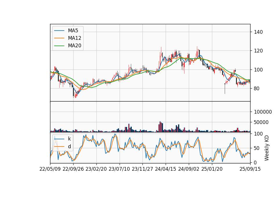Click the 100000 volume axis label

263,112
